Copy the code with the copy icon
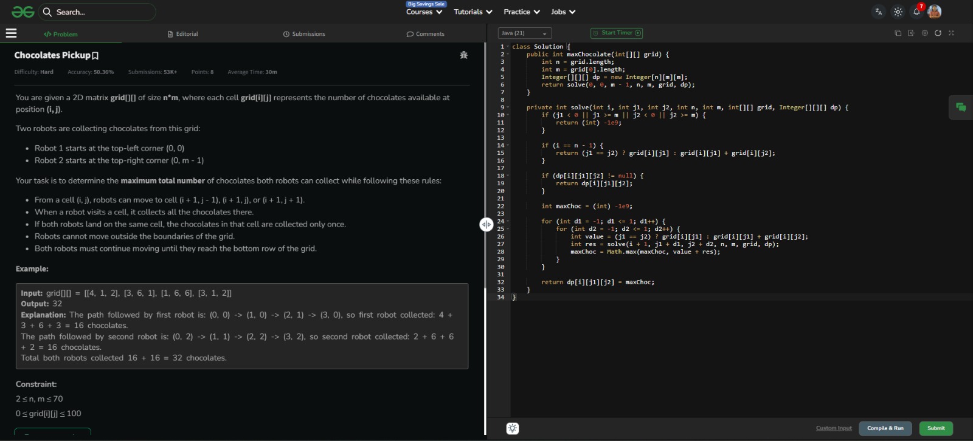The width and height of the screenshot is (973, 441). point(898,33)
